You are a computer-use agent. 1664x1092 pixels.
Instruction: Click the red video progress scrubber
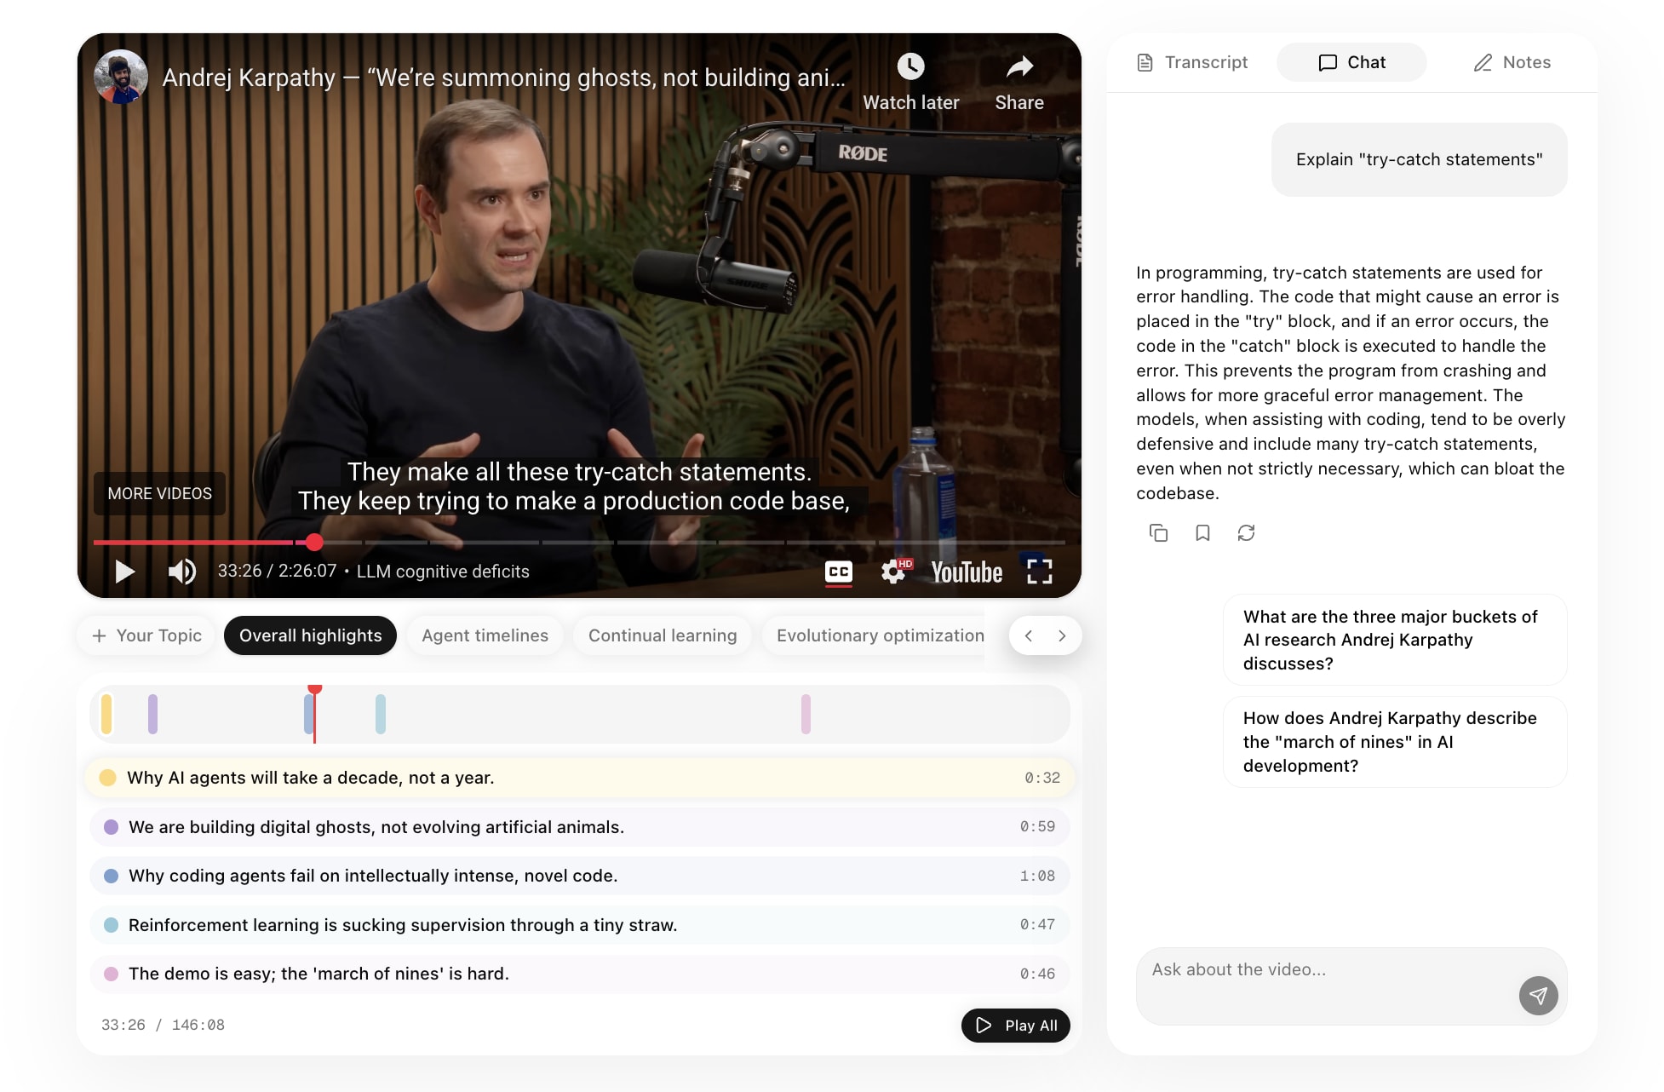[x=314, y=543]
